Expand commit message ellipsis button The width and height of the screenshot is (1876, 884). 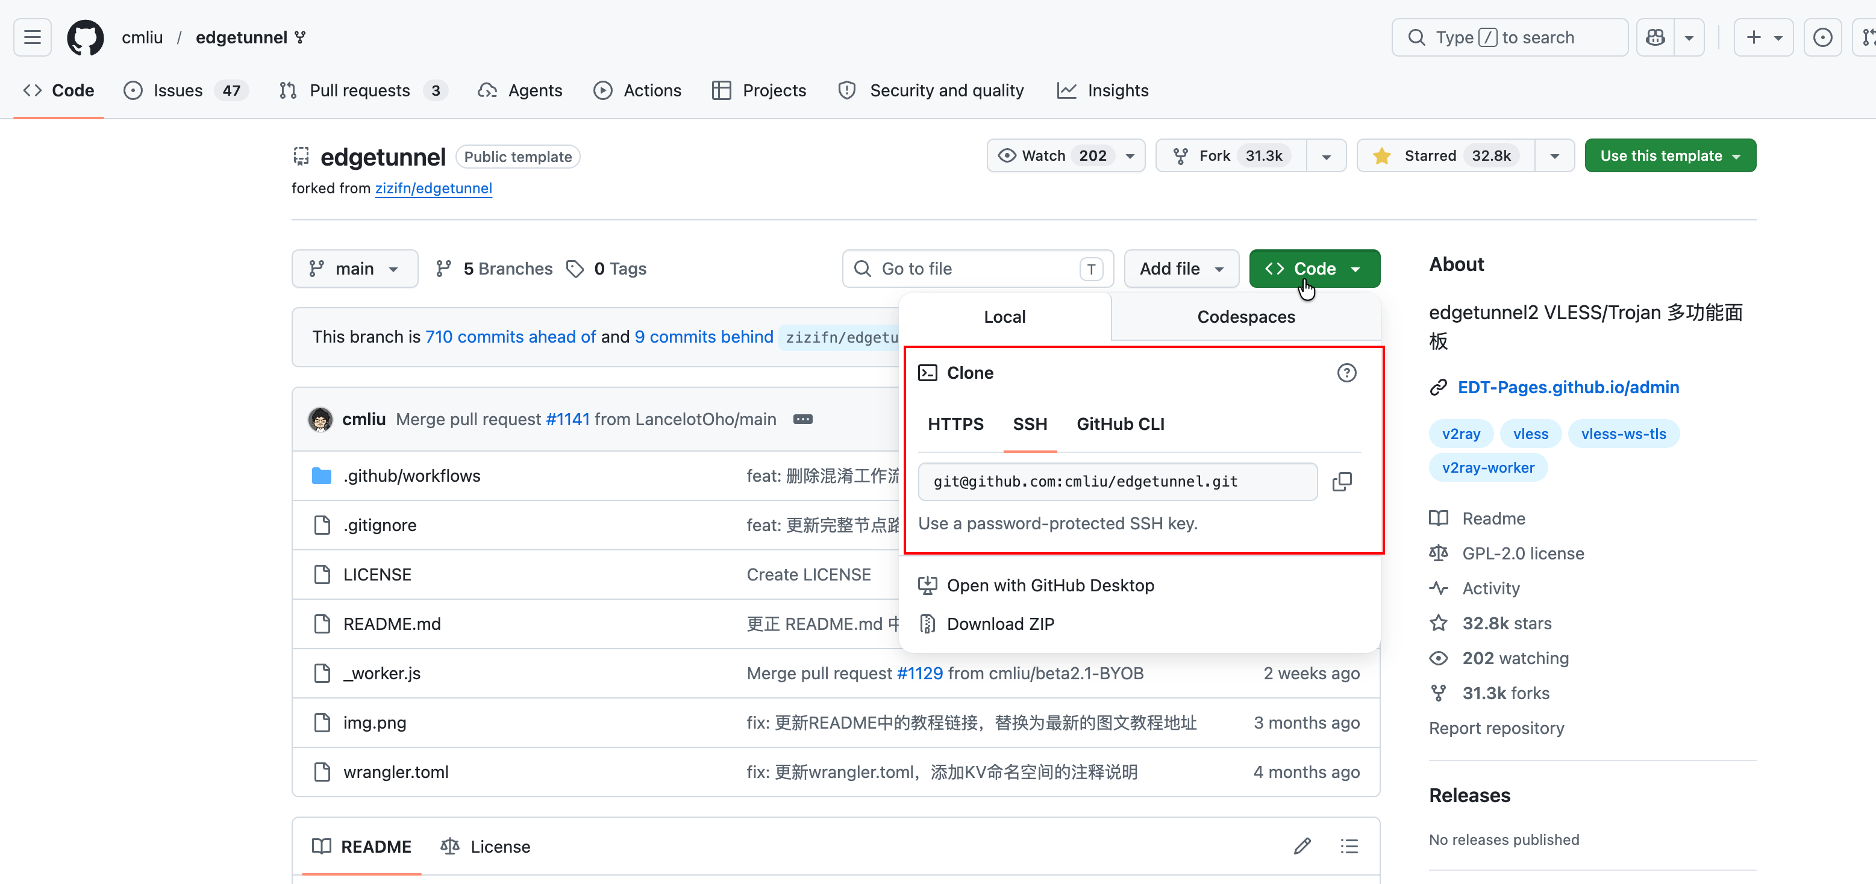click(802, 420)
